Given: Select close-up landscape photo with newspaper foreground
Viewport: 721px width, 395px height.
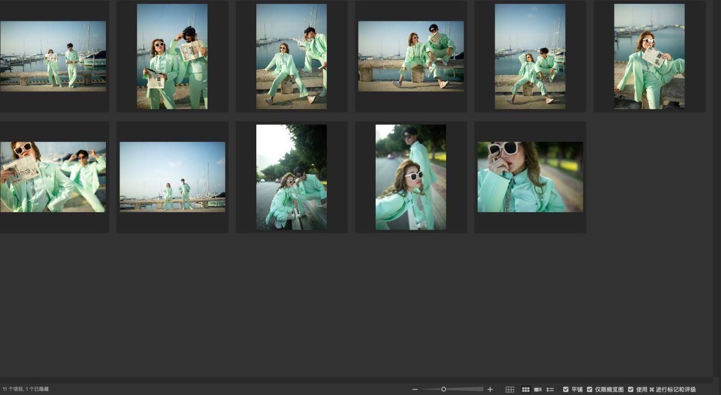Looking at the screenshot, I should pyautogui.click(x=53, y=177).
